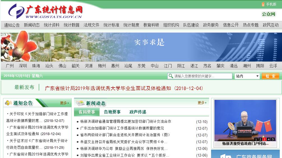Switch to the 省局要事 tab
This screenshot has height=158, width=282.
click(87, 112)
